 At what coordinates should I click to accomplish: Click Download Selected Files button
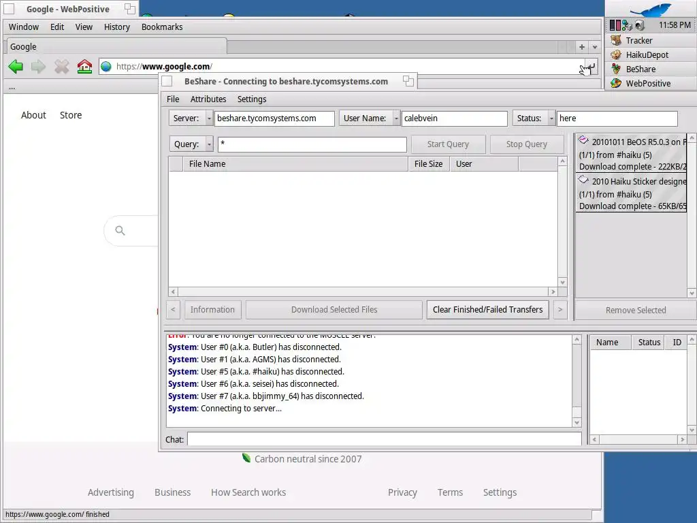click(334, 310)
